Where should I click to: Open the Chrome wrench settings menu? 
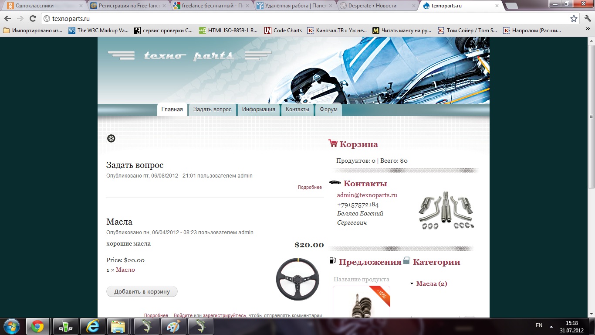coord(587,19)
